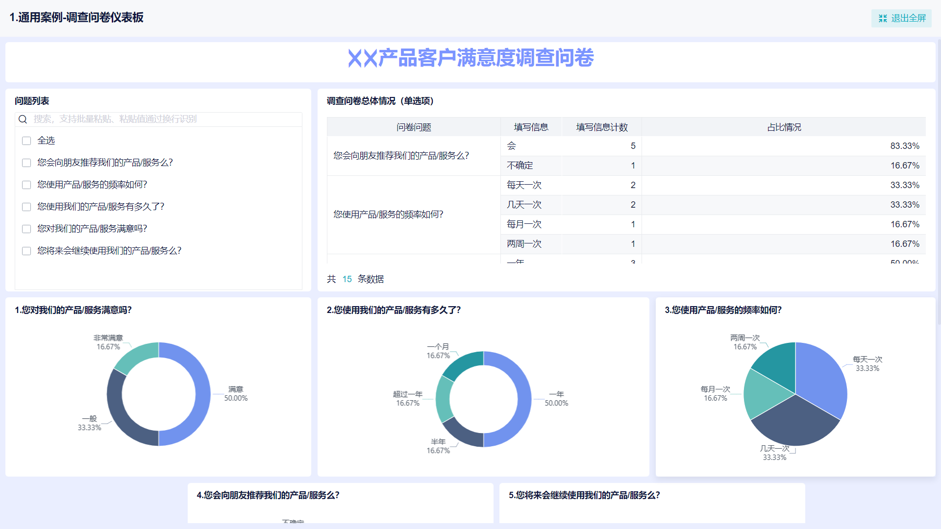Click the 问卷问题 column header
The image size is (941, 529).
pyautogui.click(x=414, y=127)
